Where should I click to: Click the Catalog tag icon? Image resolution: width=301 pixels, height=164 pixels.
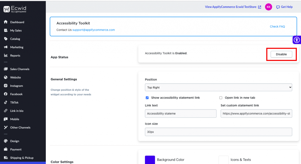[x=6, y=39]
